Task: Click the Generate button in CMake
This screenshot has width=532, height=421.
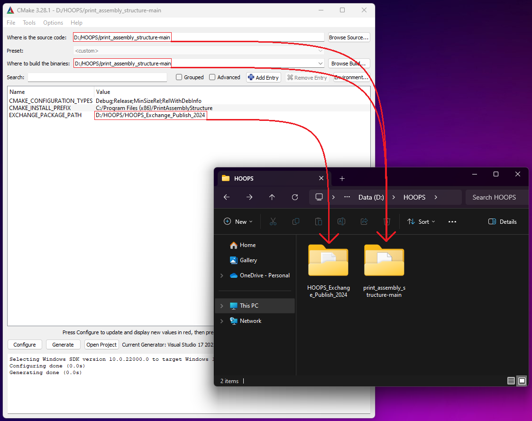Action: (x=63, y=344)
